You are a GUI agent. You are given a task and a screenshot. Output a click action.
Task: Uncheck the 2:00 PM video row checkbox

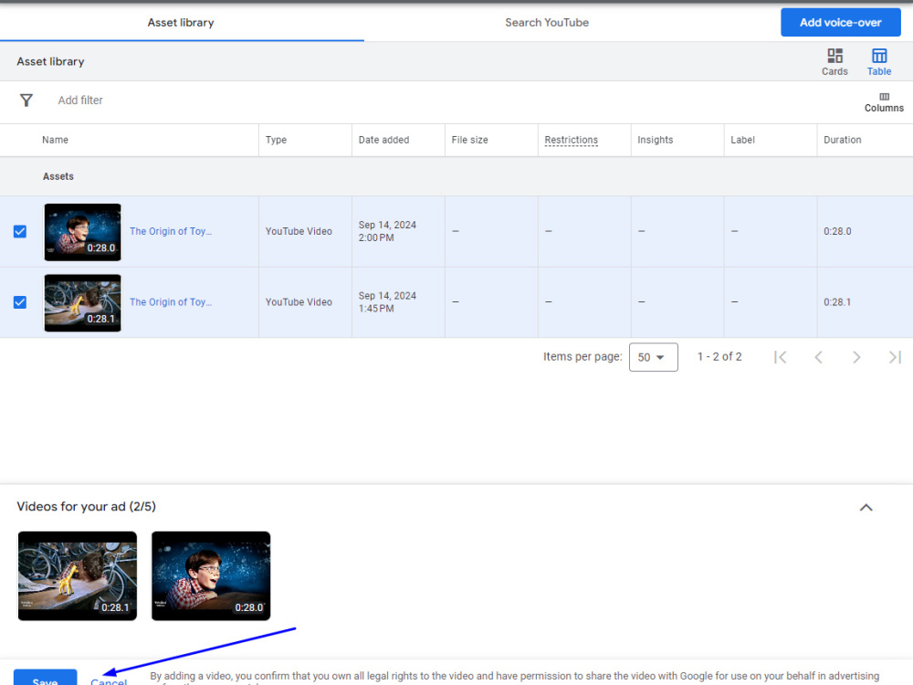tap(20, 231)
